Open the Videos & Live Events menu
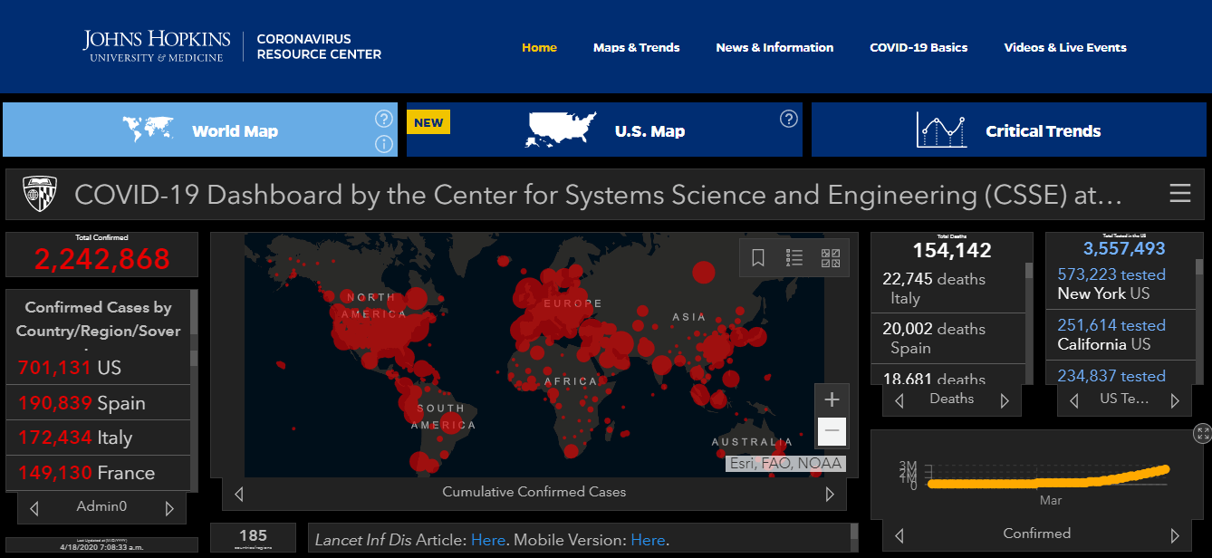The height and width of the screenshot is (558, 1212). (1065, 47)
